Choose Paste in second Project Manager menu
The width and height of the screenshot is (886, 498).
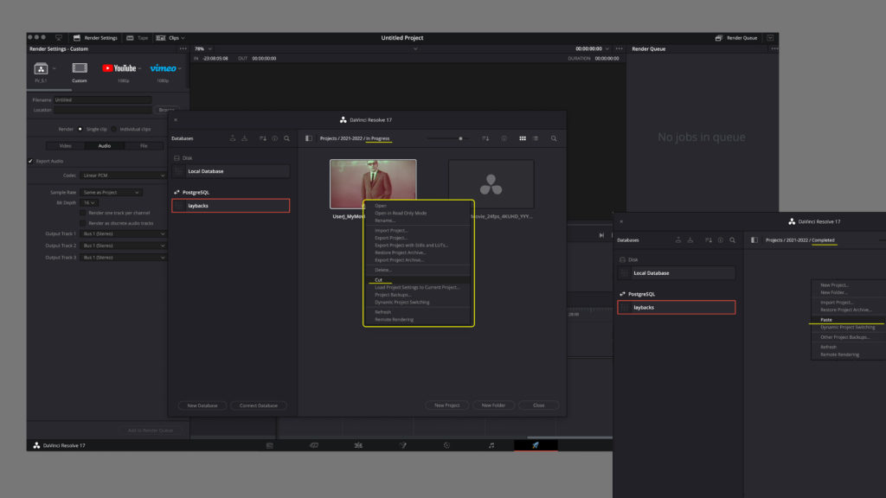(x=826, y=320)
